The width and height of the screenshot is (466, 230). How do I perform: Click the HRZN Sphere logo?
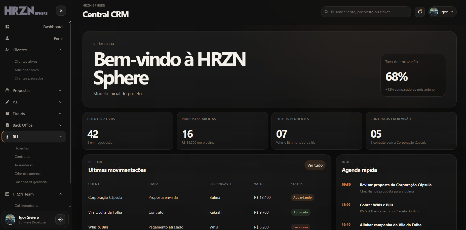coord(26,11)
